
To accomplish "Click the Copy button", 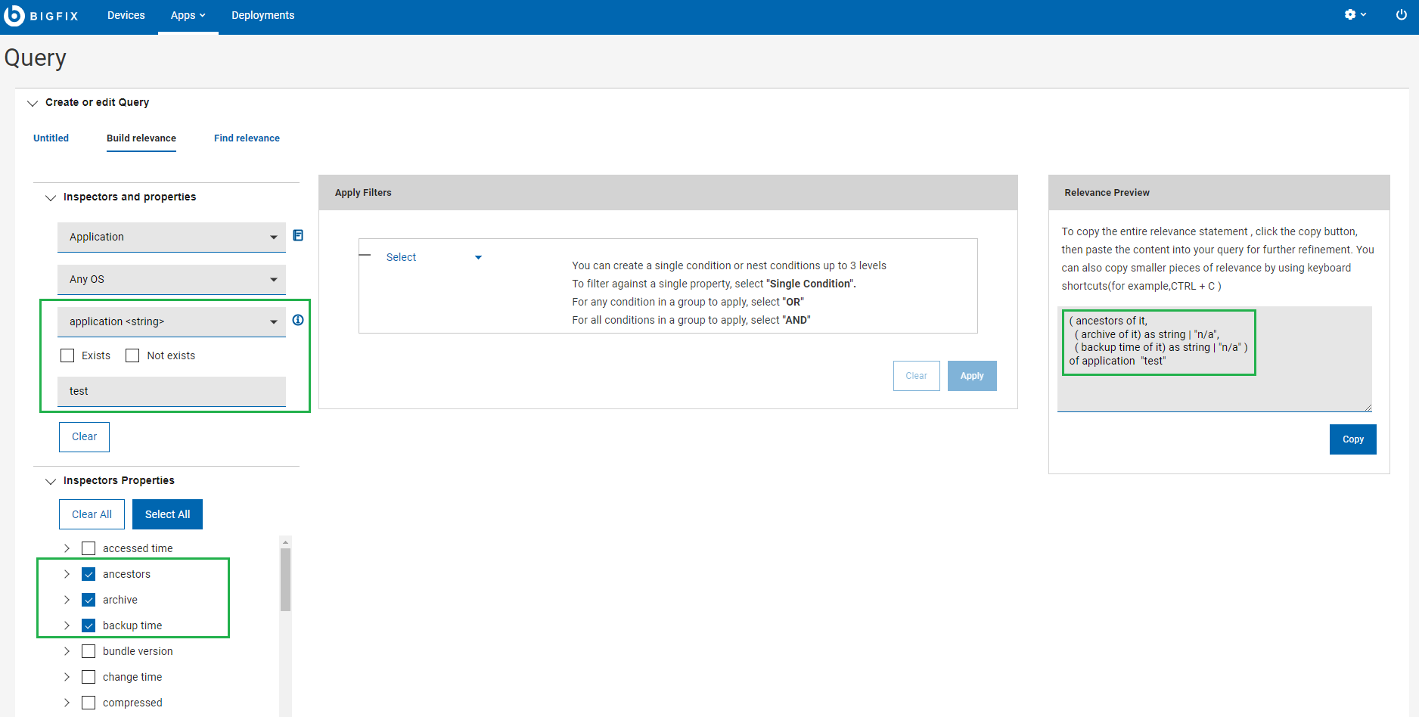I will point(1352,439).
